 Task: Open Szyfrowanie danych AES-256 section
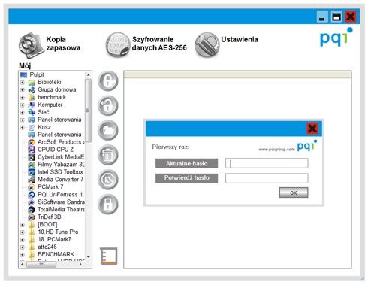(x=146, y=44)
